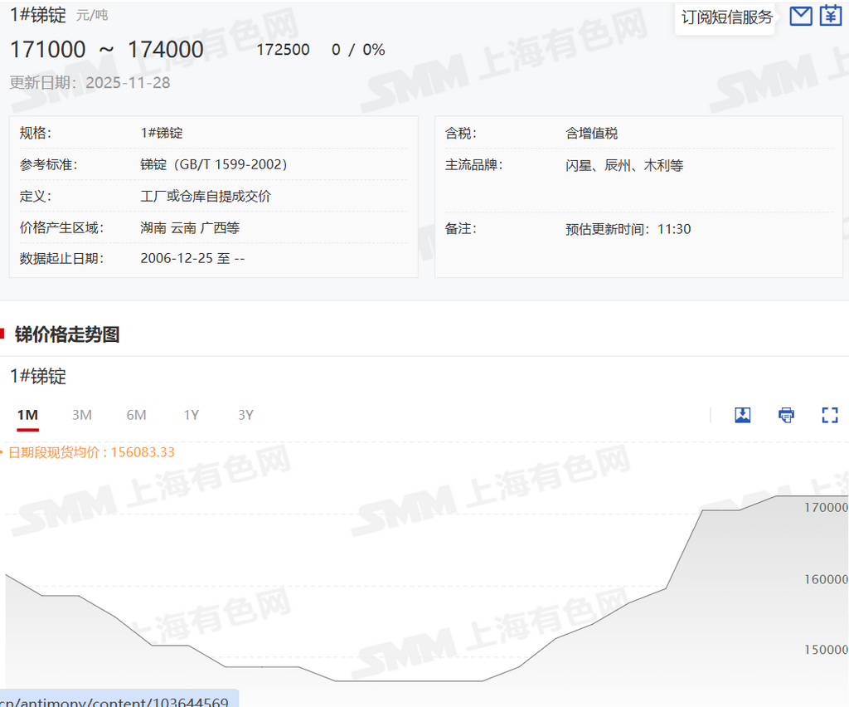Download the antimony price chart image
The height and width of the screenshot is (707, 849).
coord(743,415)
